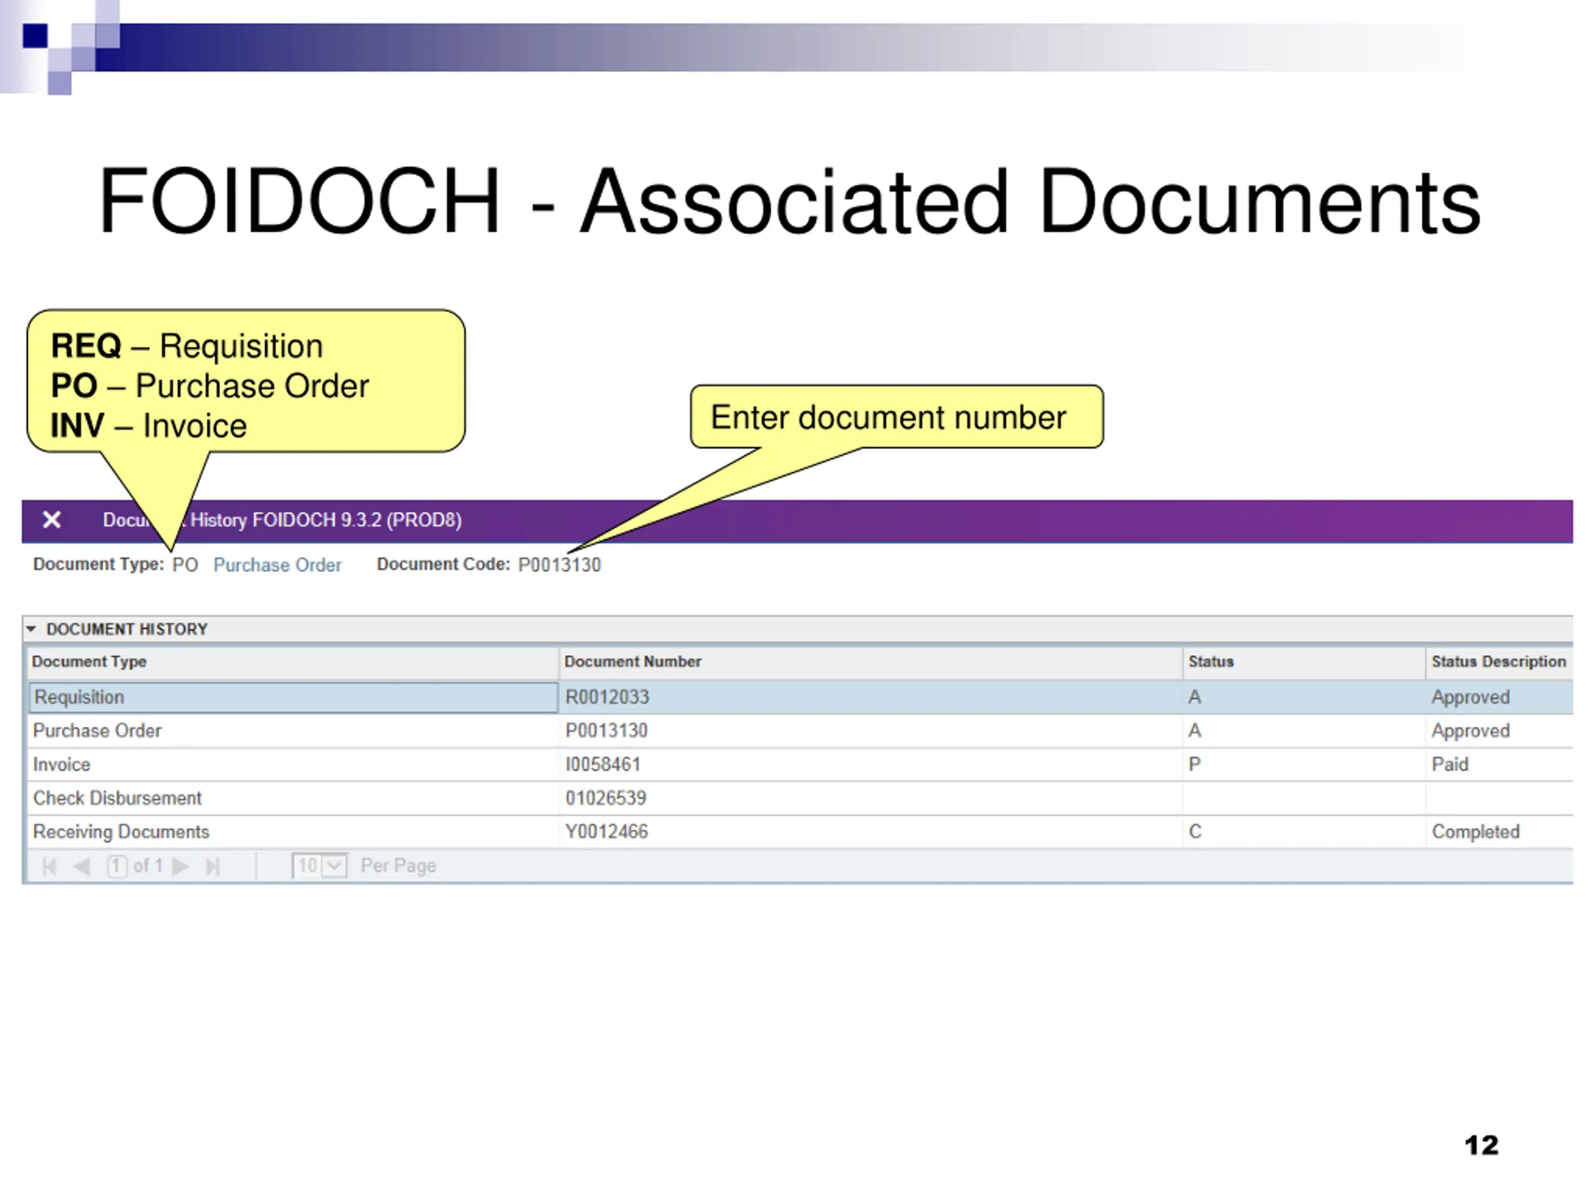Click status code P in Invoice row

pos(1195,764)
